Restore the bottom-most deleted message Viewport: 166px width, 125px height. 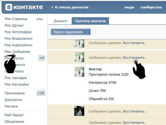tap(134, 122)
